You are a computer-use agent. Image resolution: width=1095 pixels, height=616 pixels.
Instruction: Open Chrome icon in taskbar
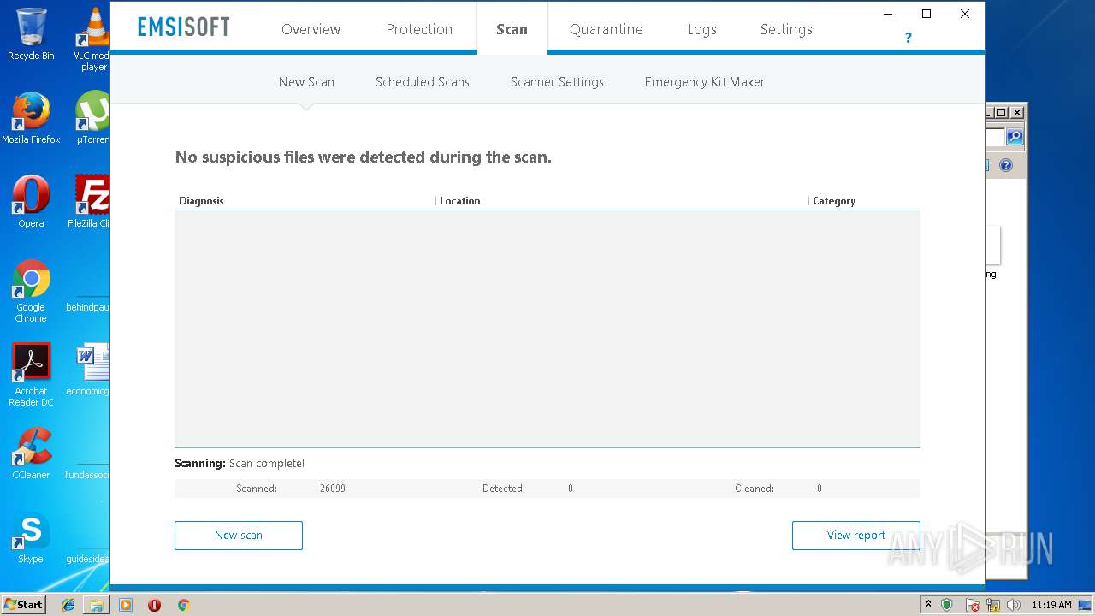tap(183, 605)
